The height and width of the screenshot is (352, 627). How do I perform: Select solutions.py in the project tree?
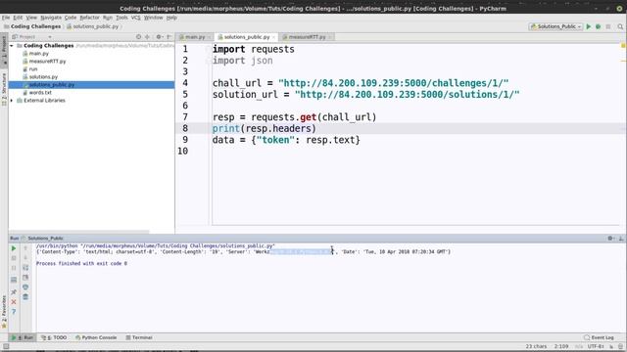tap(43, 77)
